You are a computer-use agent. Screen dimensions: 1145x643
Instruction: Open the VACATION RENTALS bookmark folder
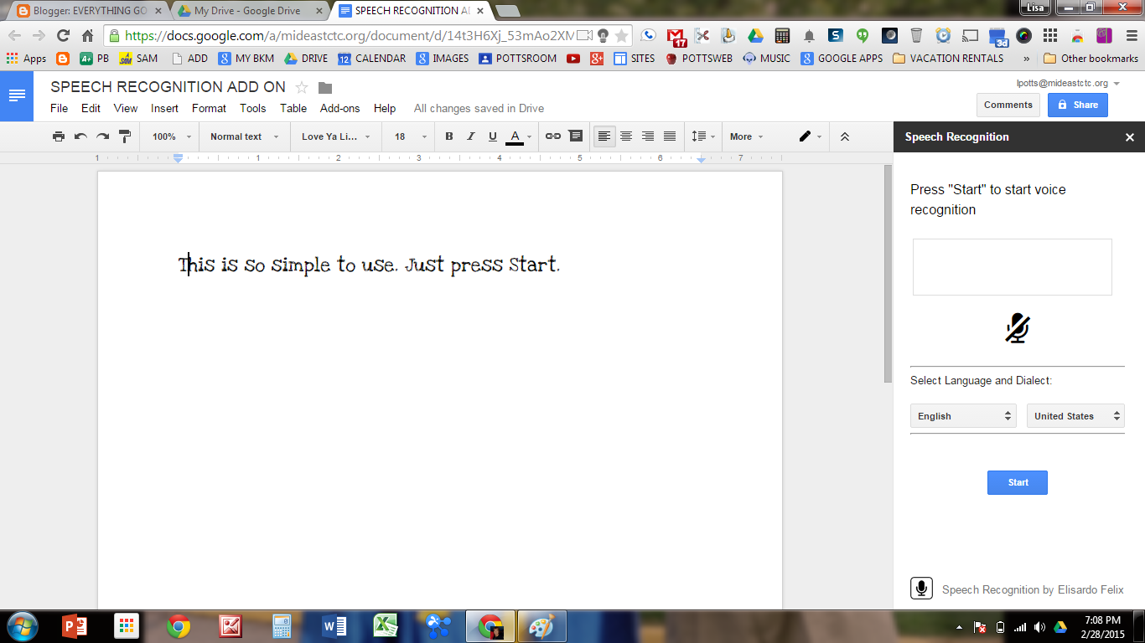coord(948,59)
